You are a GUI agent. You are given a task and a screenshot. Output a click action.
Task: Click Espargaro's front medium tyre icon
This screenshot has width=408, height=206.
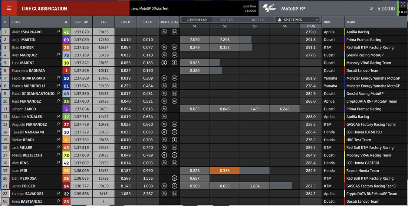coord(164,32)
